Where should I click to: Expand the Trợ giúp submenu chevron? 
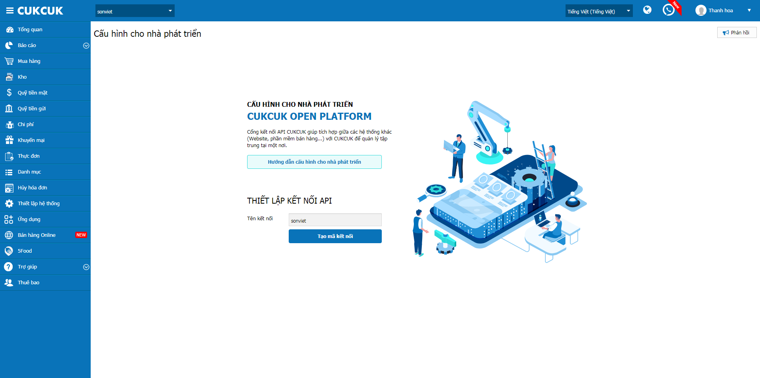click(x=86, y=267)
